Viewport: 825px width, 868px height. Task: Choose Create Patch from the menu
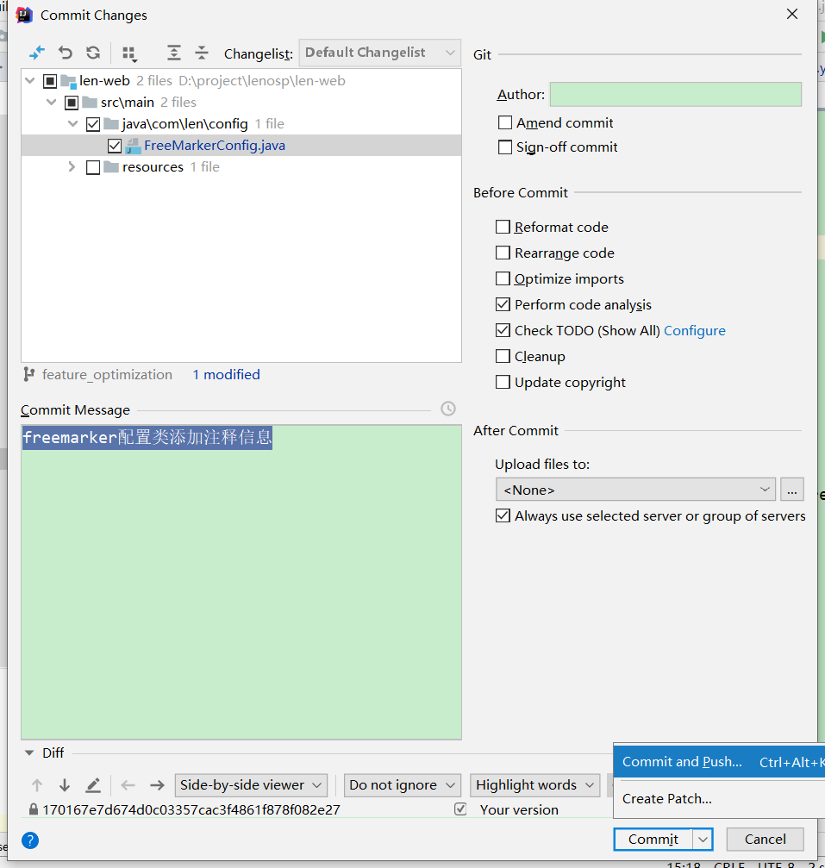pyautogui.click(x=667, y=799)
